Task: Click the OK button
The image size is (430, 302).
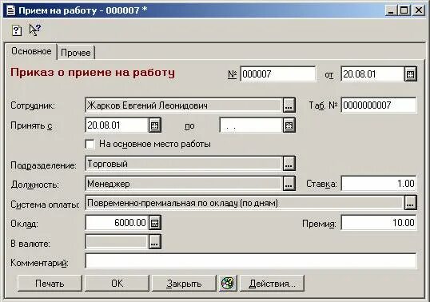Action: coord(117,284)
